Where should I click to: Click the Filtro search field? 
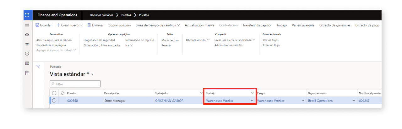coord(75,84)
